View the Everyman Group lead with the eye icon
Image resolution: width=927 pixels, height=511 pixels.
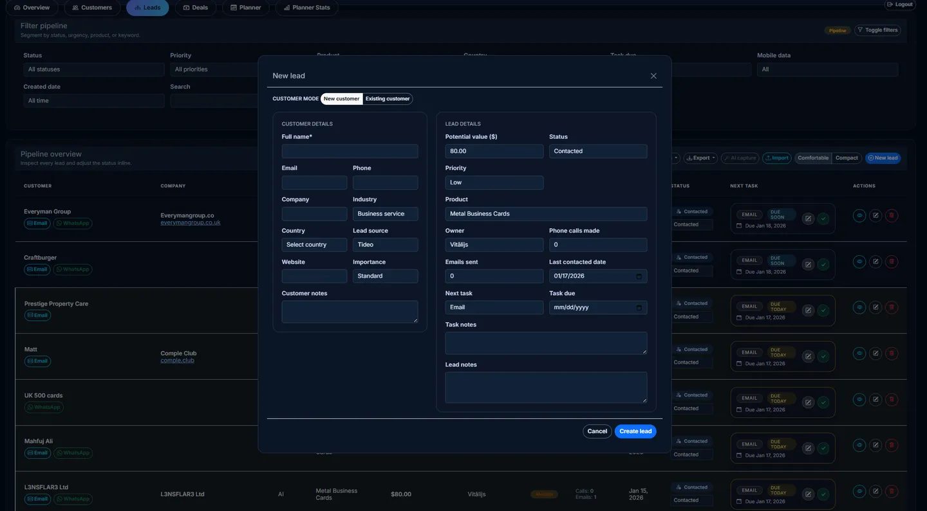pyautogui.click(x=859, y=216)
